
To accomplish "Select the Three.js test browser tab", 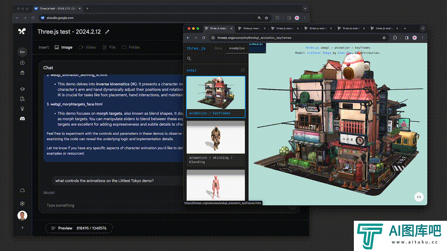I will click(56, 8).
